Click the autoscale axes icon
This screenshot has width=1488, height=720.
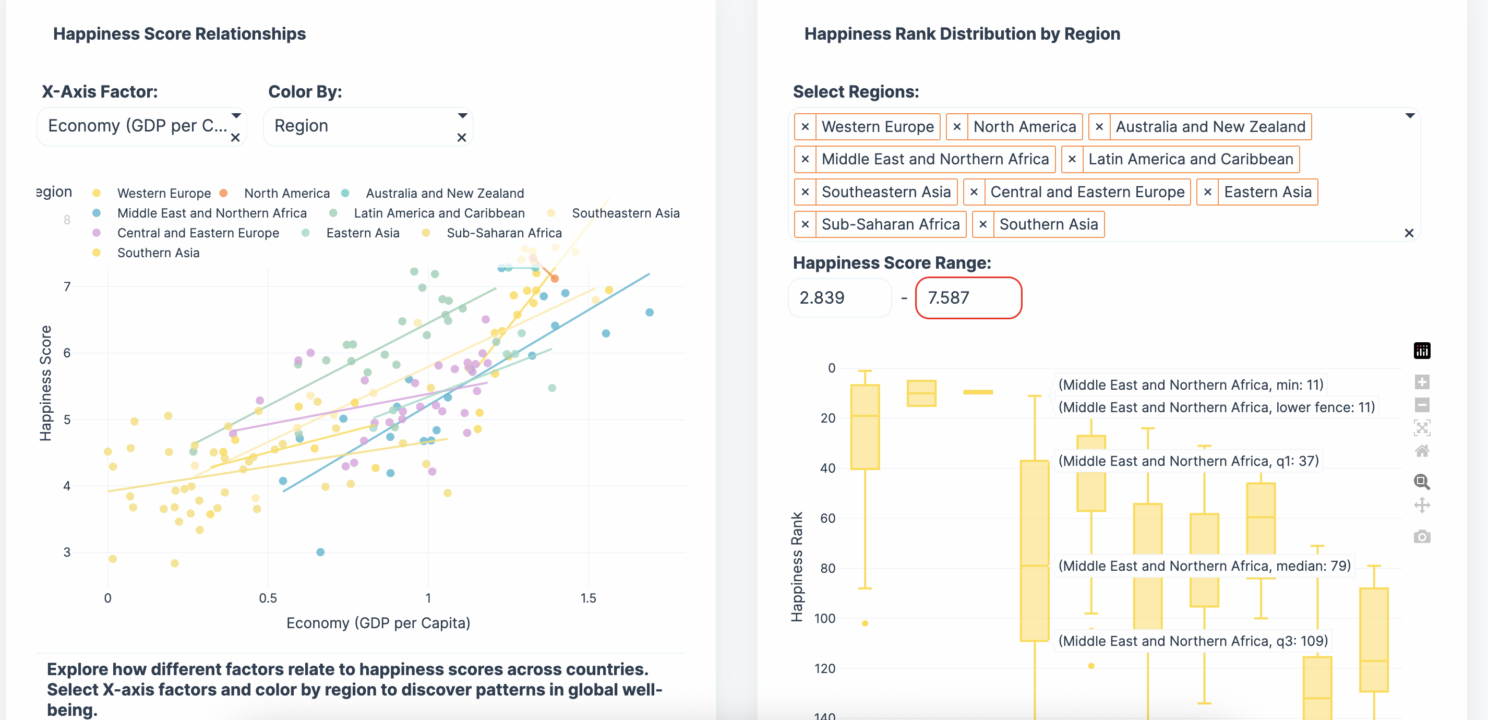pos(1422,428)
